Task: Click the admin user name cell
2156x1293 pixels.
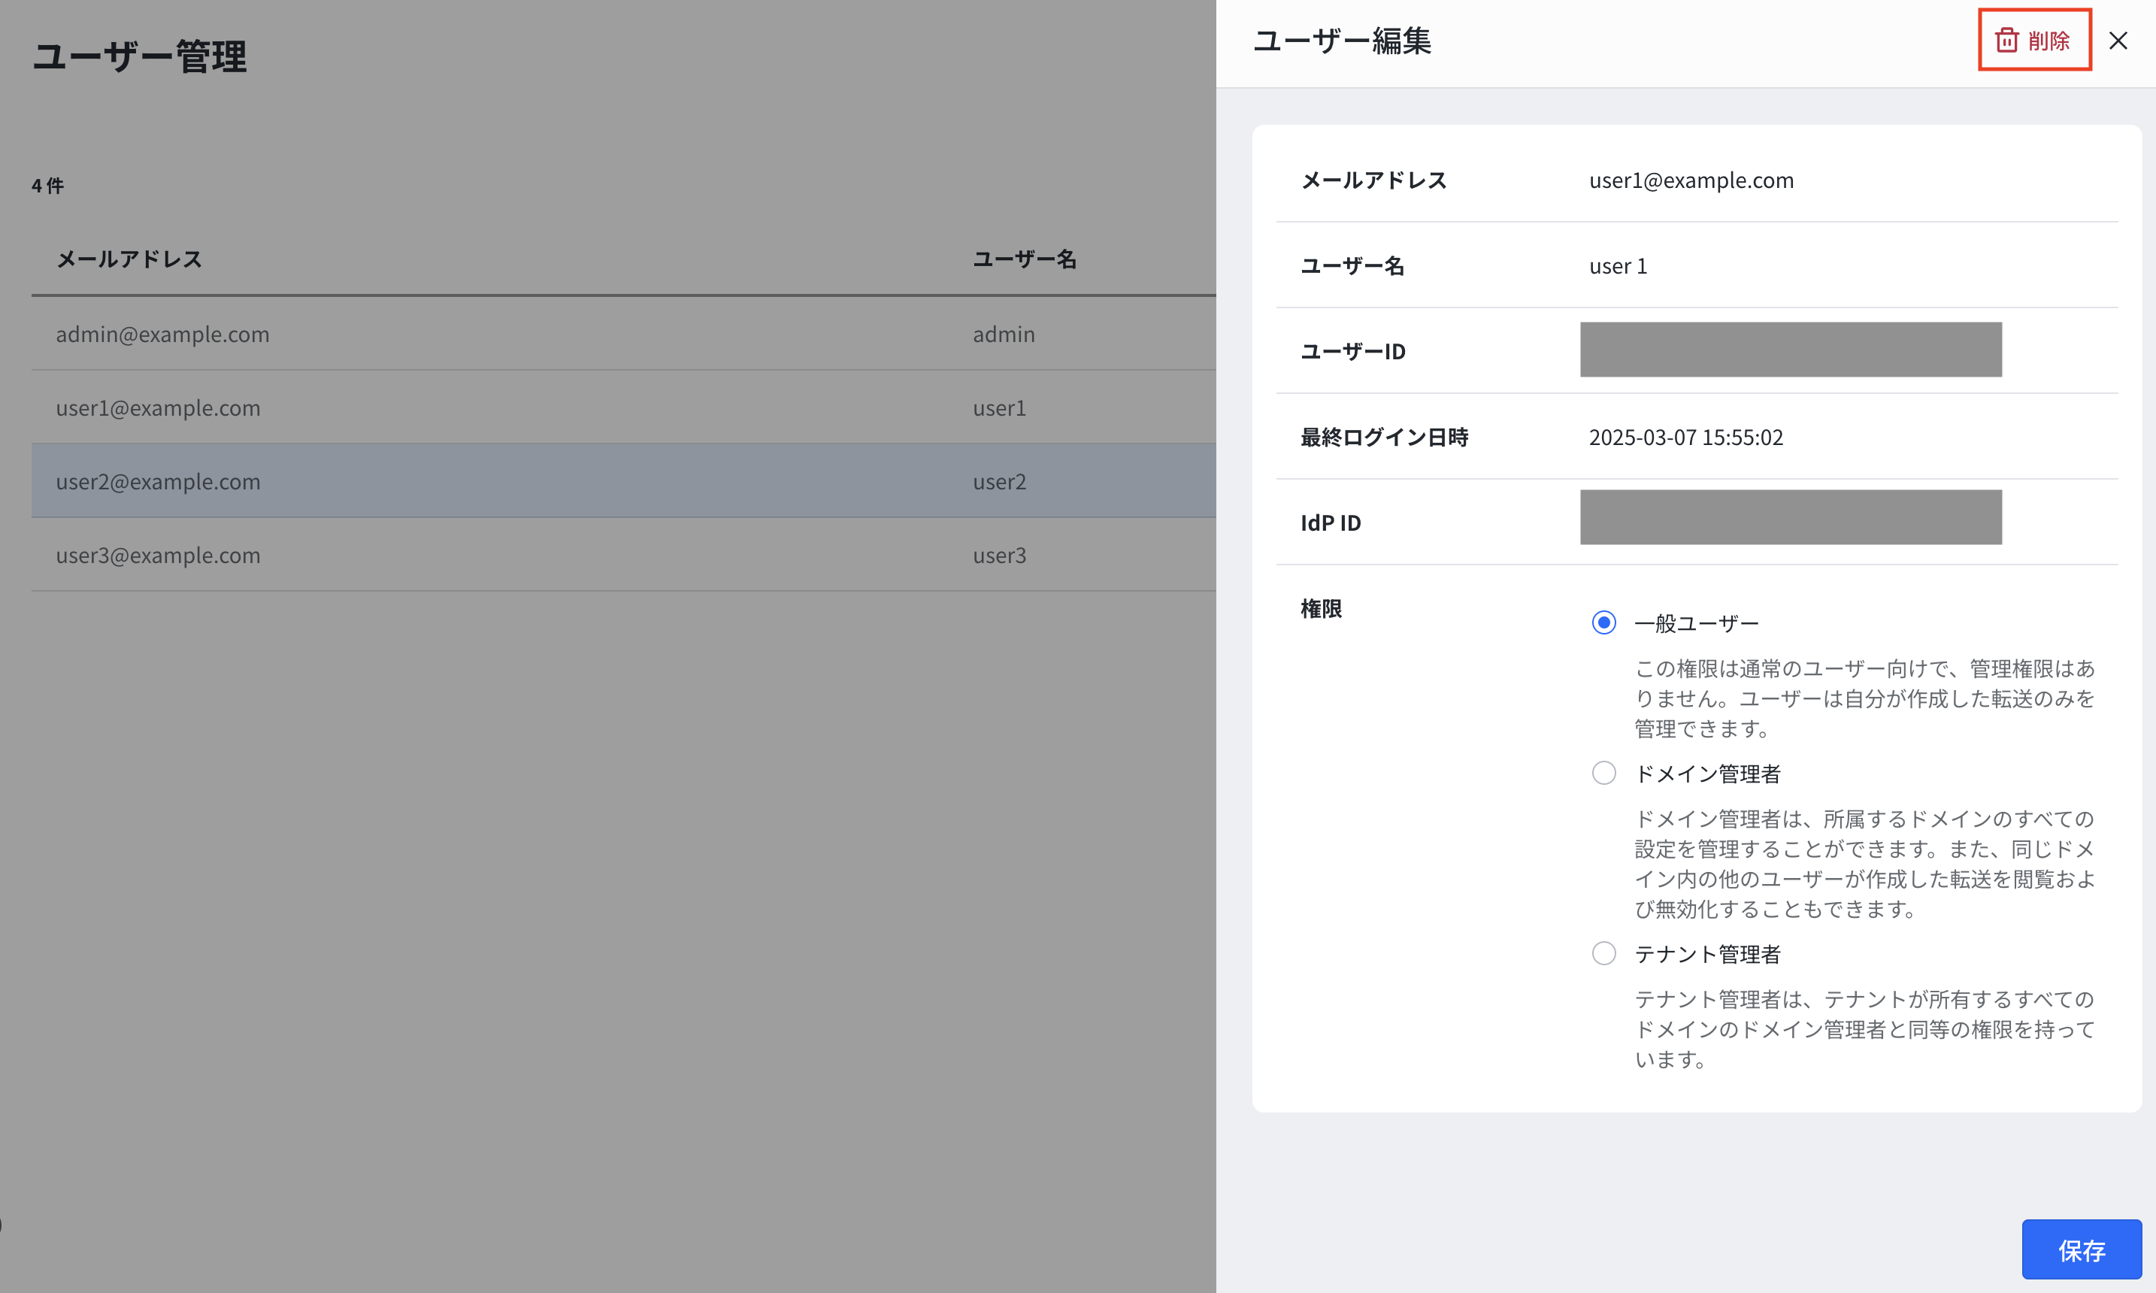Action: pos(1004,335)
